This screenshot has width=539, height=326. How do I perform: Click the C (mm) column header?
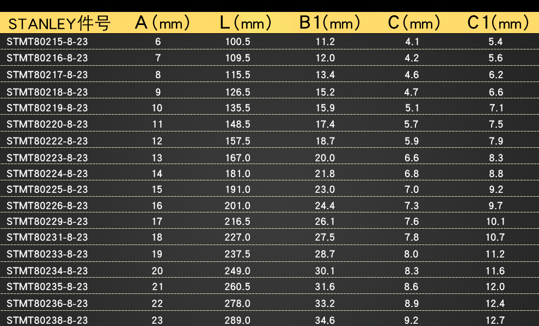tap(414, 23)
